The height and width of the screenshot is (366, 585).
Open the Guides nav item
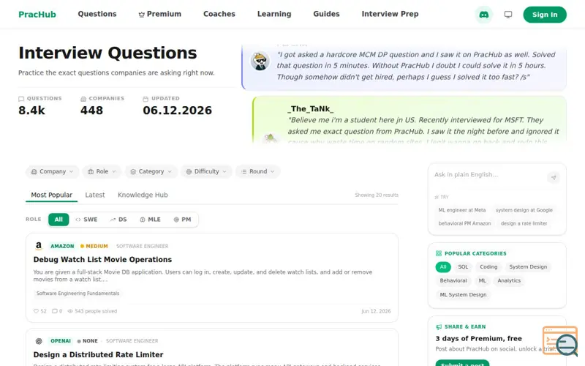(x=326, y=14)
